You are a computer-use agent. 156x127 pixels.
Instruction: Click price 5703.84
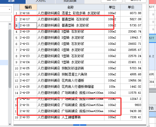[x=131, y=68]
